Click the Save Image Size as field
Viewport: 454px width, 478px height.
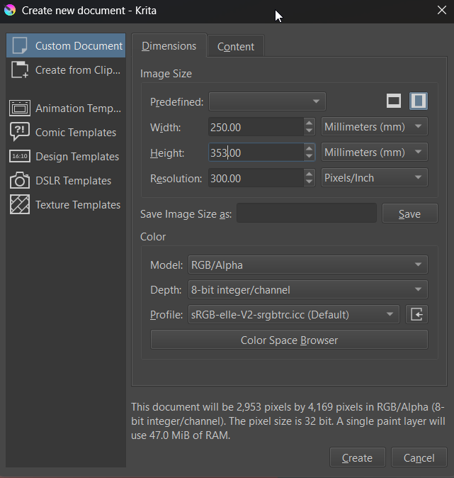pos(306,213)
